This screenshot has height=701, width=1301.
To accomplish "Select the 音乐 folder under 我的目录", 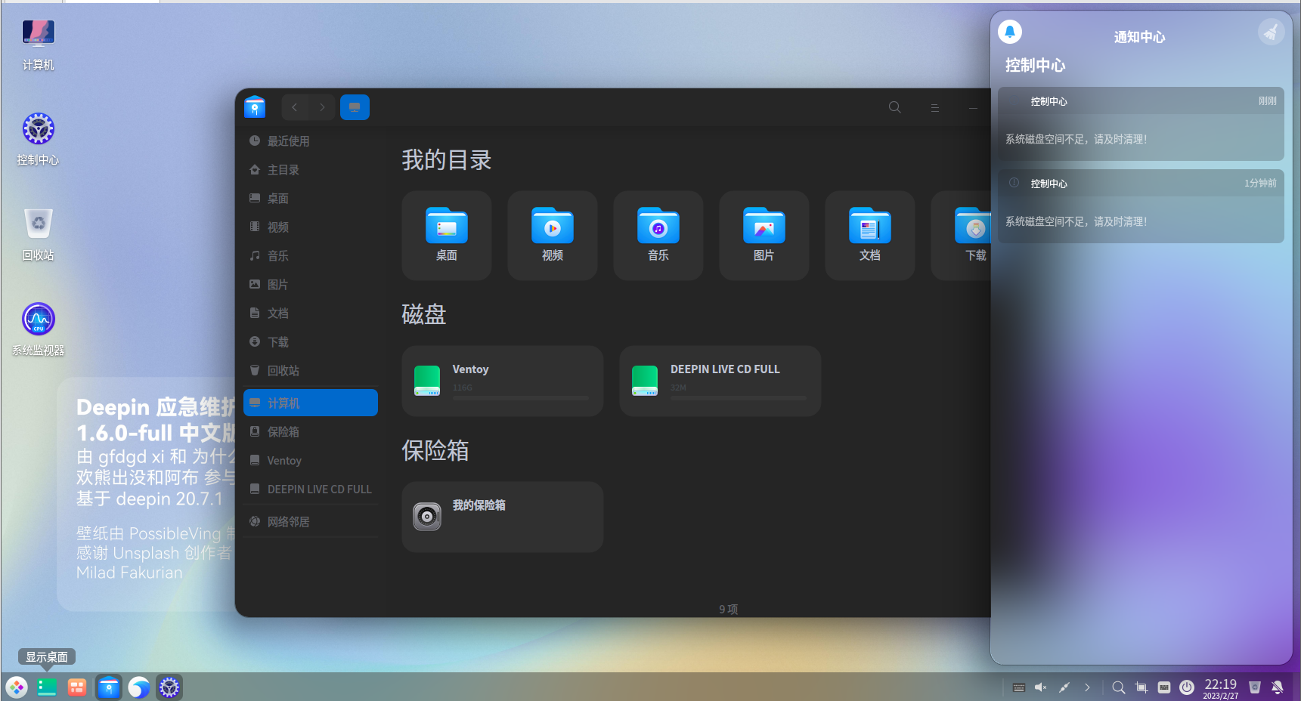I will [658, 236].
